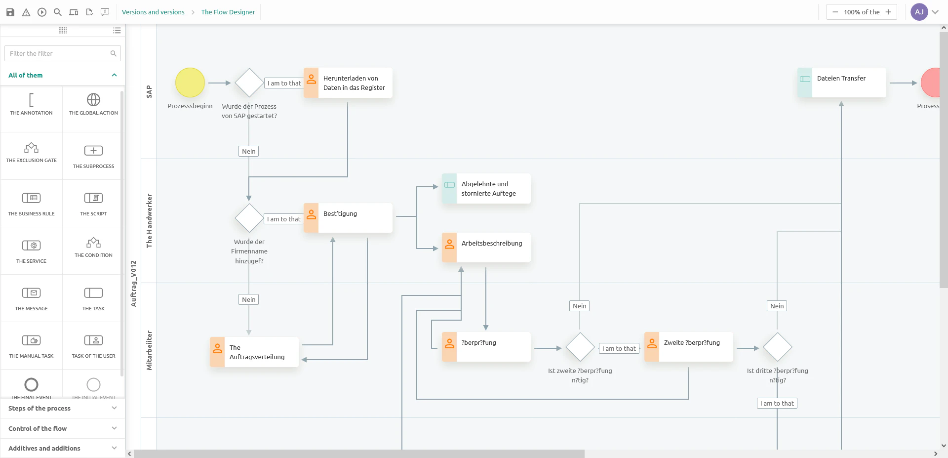Go to Versions and versions breadcrumb

pyautogui.click(x=153, y=12)
